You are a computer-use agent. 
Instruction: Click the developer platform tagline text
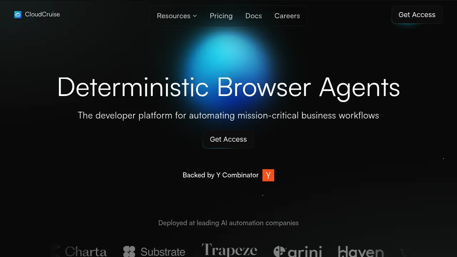[228, 116]
